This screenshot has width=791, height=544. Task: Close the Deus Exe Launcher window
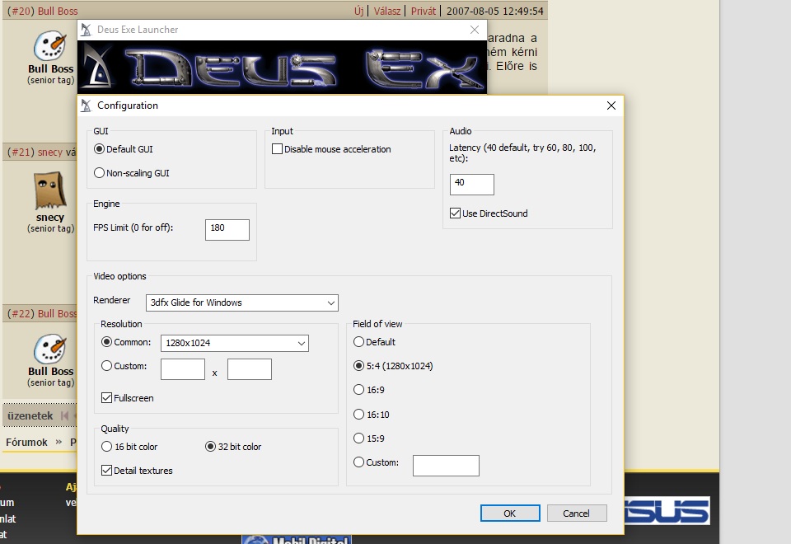pos(475,30)
